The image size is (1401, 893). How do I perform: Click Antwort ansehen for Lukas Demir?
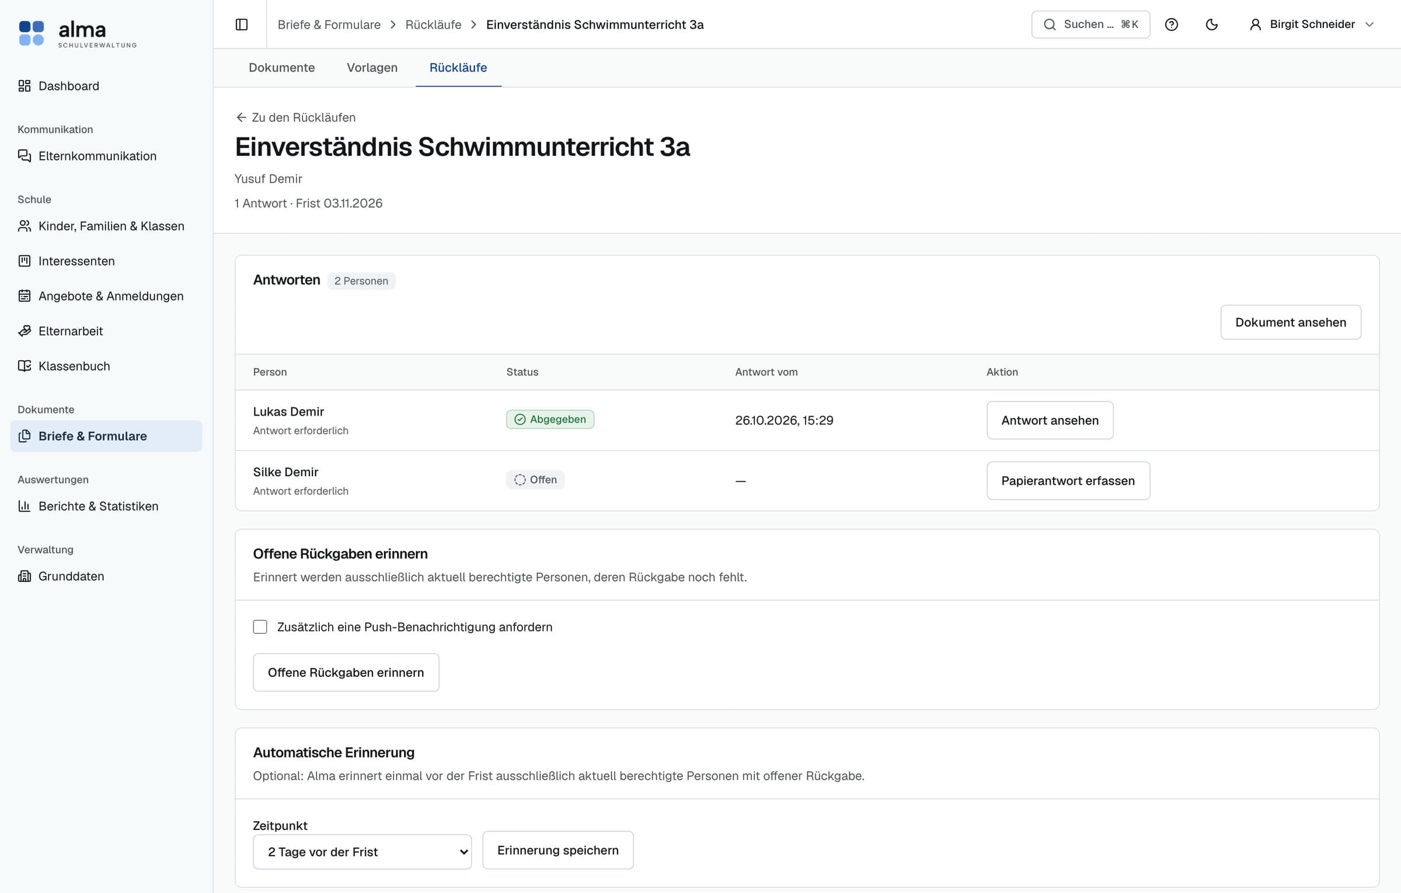click(x=1050, y=420)
